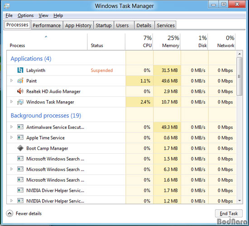The width and height of the screenshot is (249, 226).
Task: Open the File menu
Action: [x=9, y=15]
